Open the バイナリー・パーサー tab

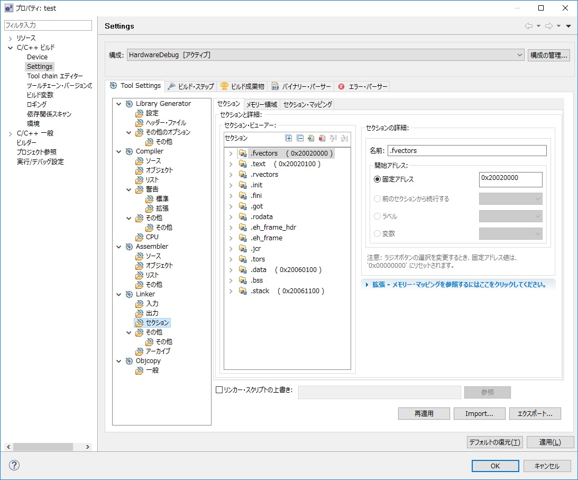click(x=301, y=86)
